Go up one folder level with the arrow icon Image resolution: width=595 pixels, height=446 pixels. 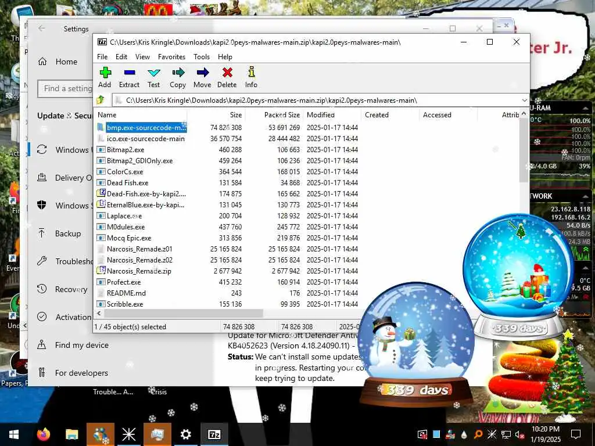101,100
